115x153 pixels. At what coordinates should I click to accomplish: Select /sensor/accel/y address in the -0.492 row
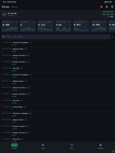click(x=19, y=88)
